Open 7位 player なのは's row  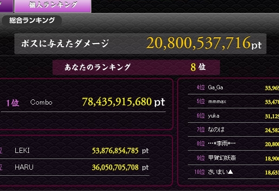click(x=233, y=130)
